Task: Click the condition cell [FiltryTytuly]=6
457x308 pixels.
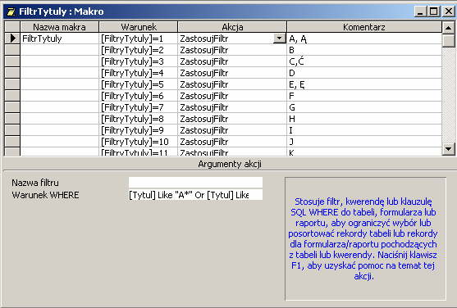Action: tap(139, 96)
